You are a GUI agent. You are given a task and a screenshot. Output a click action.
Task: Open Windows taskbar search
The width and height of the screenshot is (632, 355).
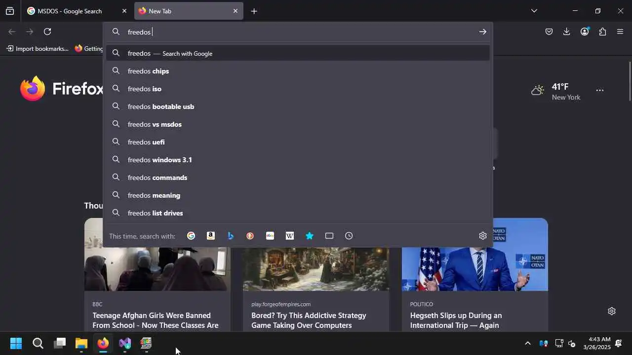(38, 343)
